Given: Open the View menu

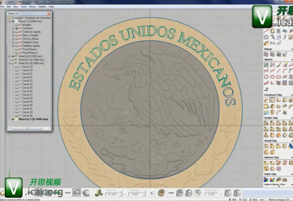Looking at the screenshot, I should (x=15, y=7).
